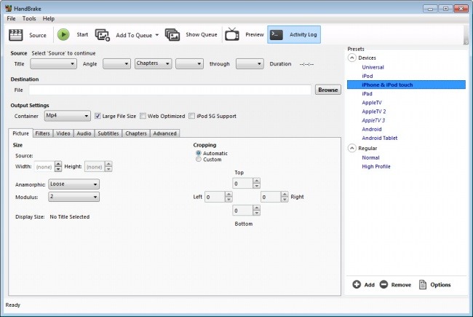
Task: Click the Remove preset minus icon
Action: click(x=383, y=284)
